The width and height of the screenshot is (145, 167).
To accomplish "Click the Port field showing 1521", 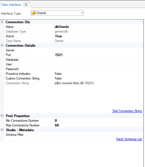I will point(98,55).
